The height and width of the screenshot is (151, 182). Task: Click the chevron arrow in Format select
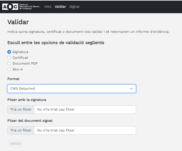point(131,89)
